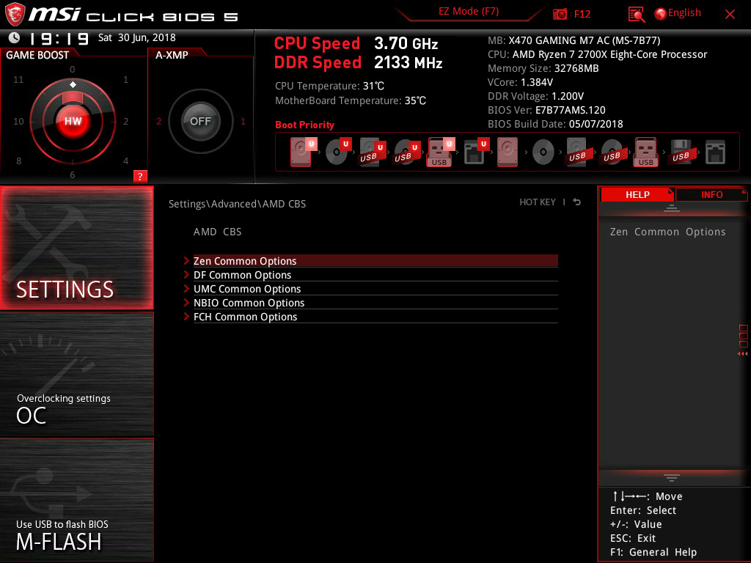The image size is (751, 563).
Task: Select A-XMP profile 2
Action: (x=158, y=121)
